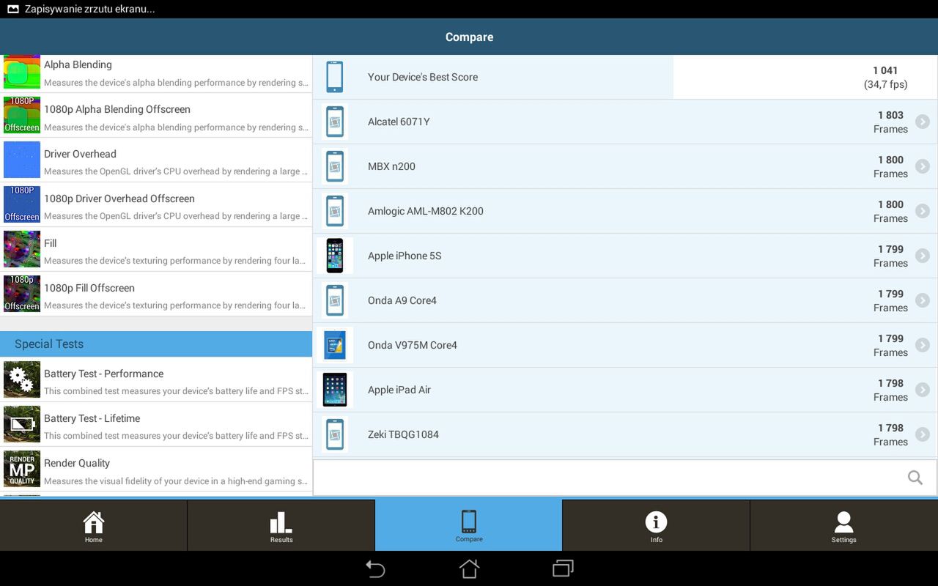Tap the Driver Overhead blue icon
938x586 pixels.
[x=22, y=160]
